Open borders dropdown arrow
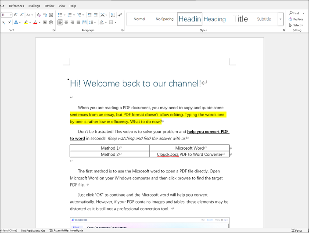Viewport: 309px width, 233px height. 115,22
